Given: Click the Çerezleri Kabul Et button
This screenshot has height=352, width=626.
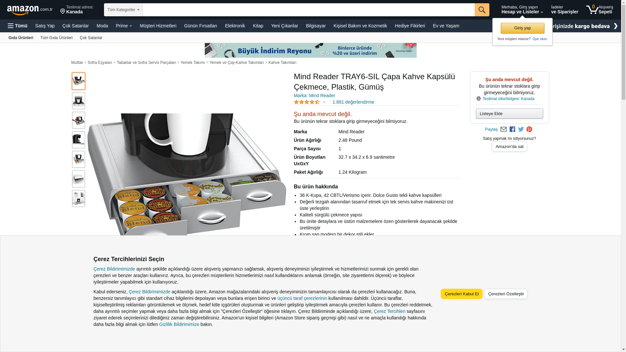Looking at the screenshot, I should 462,294.
